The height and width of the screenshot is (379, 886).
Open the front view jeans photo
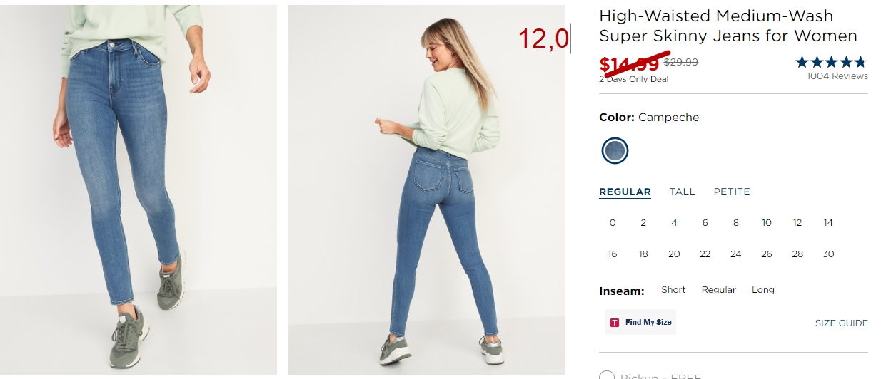tap(139, 189)
